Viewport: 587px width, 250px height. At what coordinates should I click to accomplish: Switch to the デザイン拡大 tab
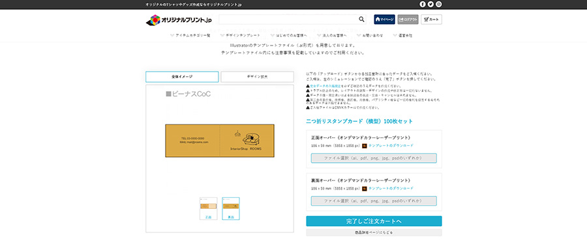257,77
